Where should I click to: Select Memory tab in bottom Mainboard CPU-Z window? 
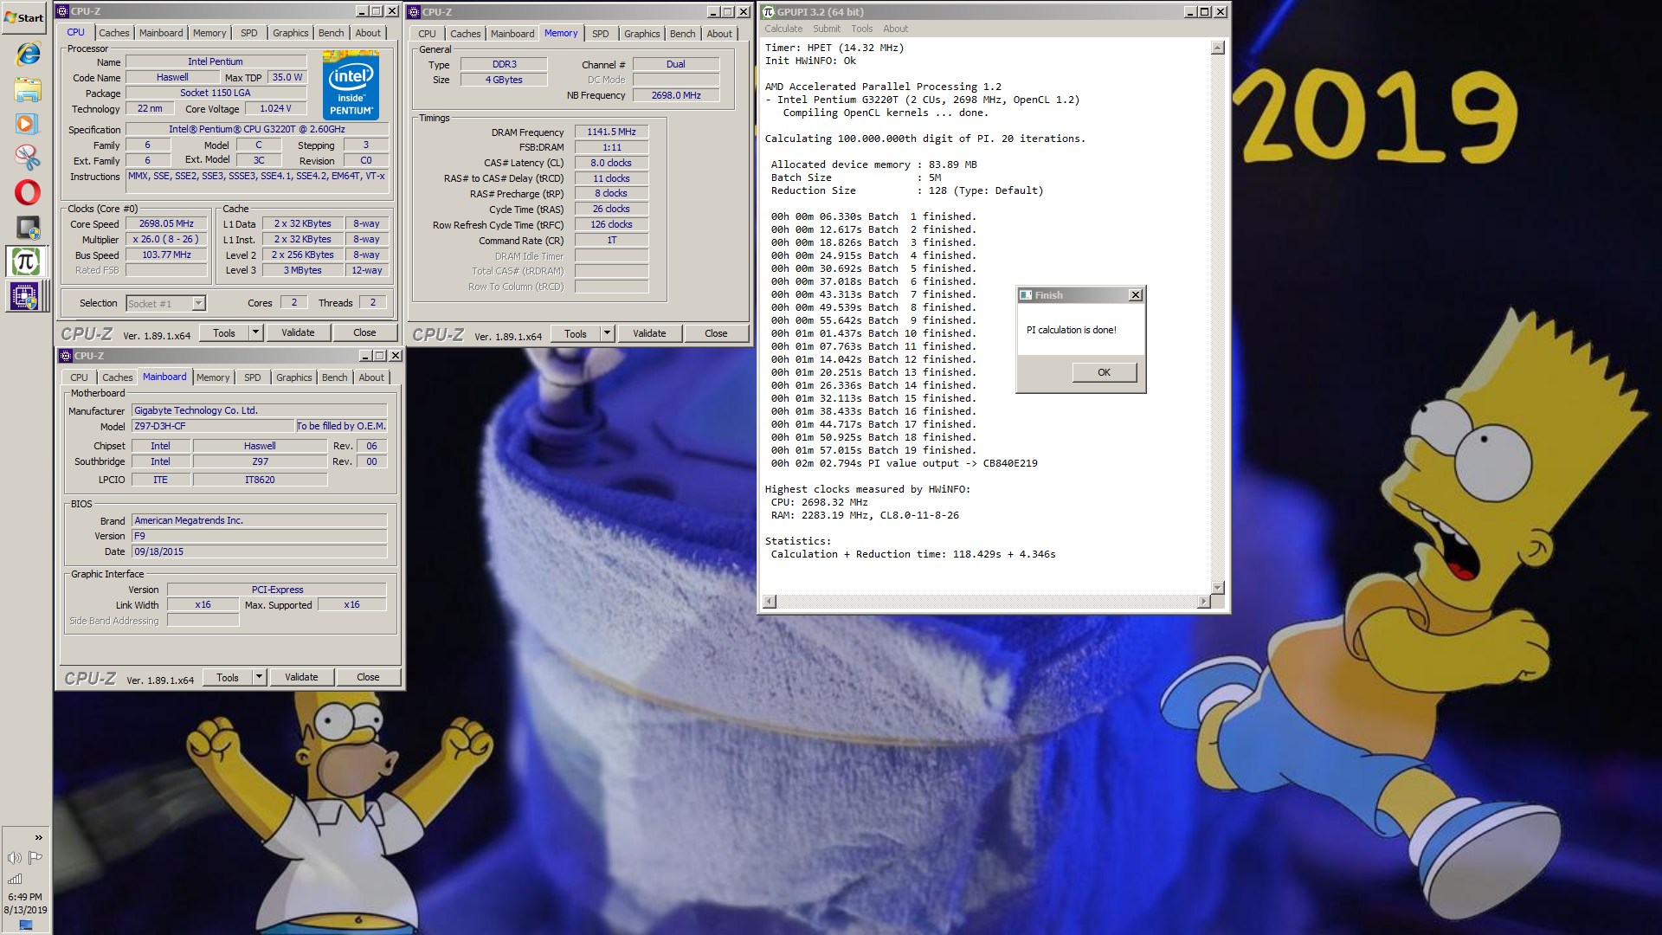pyautogui.click(x=213, y=377)
